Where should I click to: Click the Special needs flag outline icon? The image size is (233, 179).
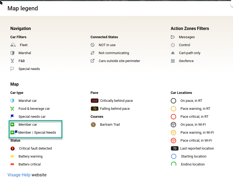point(12,69)
